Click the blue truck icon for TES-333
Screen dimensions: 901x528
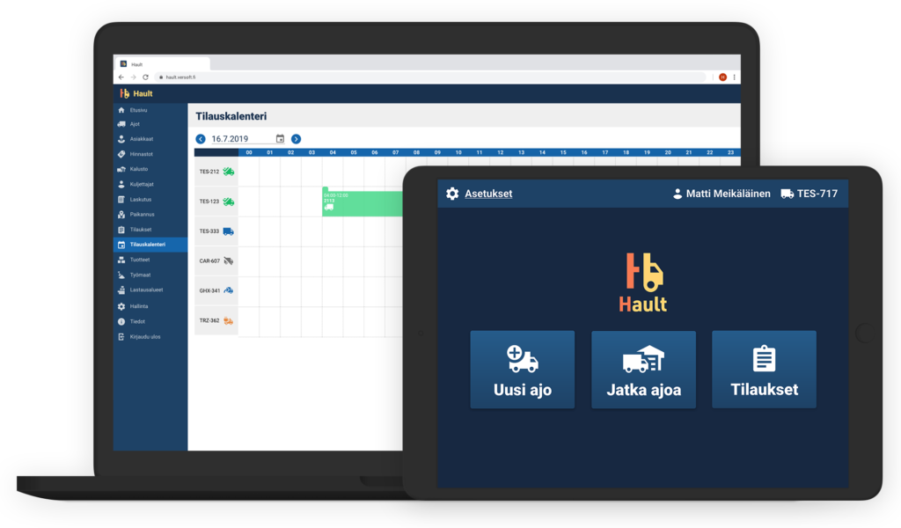tap(228, 231)
